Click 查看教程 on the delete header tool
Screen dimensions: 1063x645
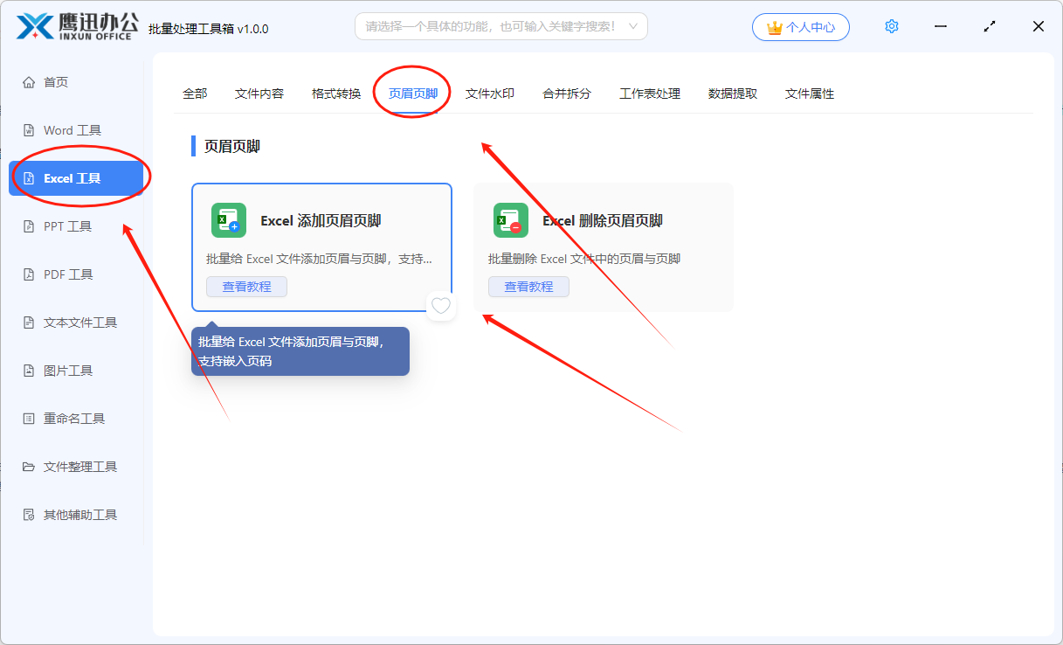[x=528, y=286]
